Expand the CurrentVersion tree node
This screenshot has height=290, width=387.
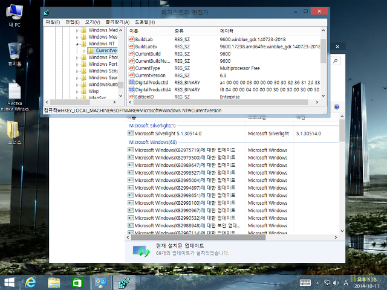tap(84, 51)
